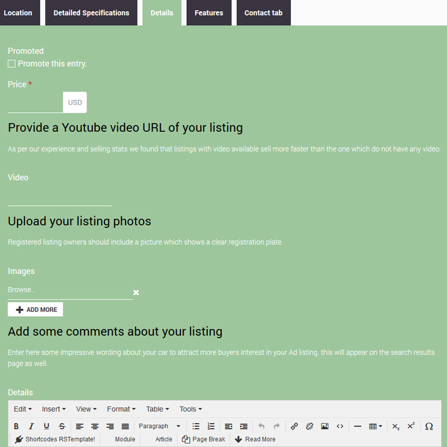
Task: Open the source code view
Action: click(340, 426)
